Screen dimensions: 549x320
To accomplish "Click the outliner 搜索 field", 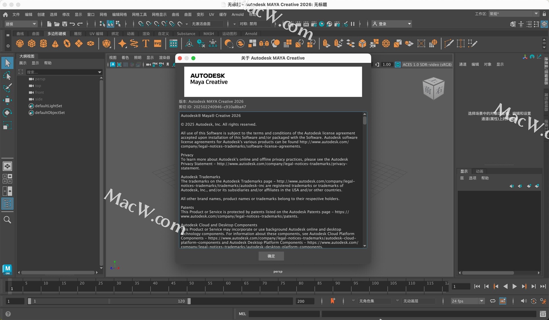I will tap(61, 72).
